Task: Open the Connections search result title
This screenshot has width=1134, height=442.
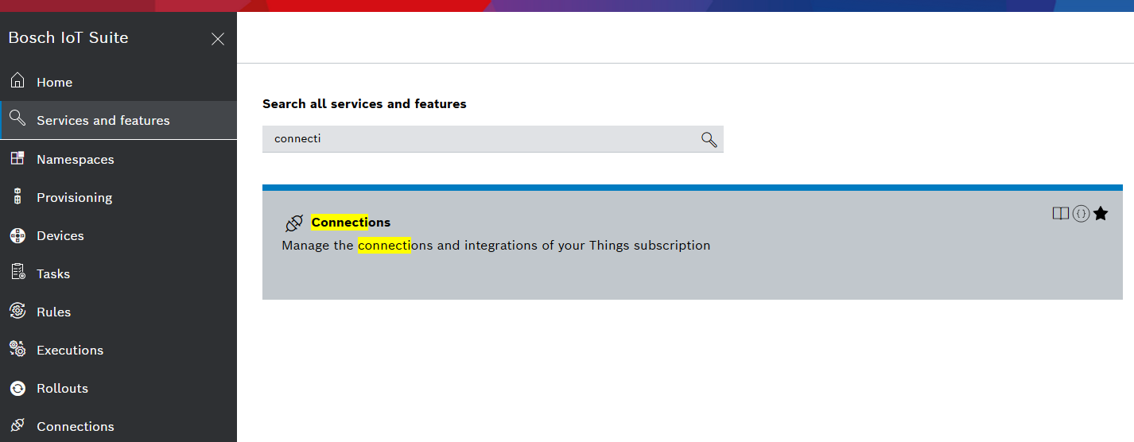Action: pos(351,222)
